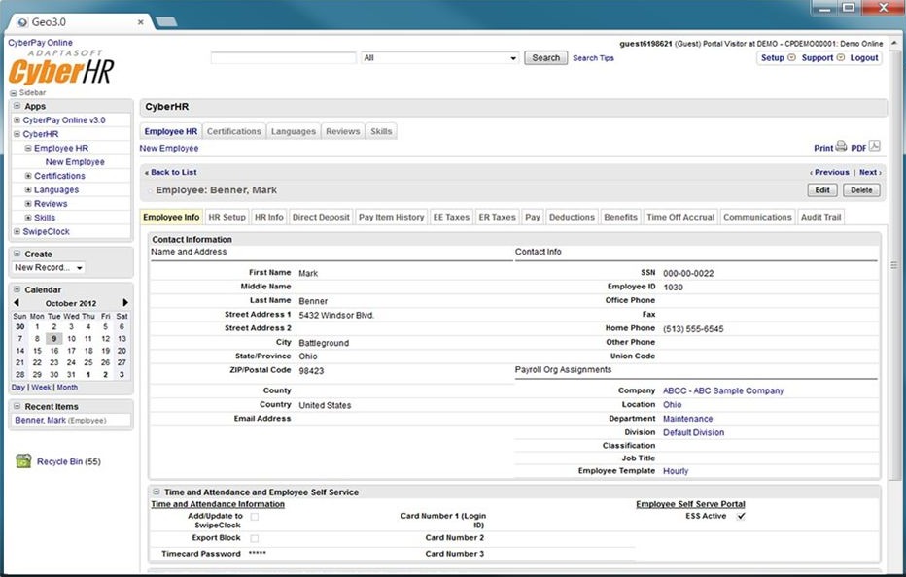Expand the Certifications tree node
This screenshot has width=906, height=577.
pos(28,176)
